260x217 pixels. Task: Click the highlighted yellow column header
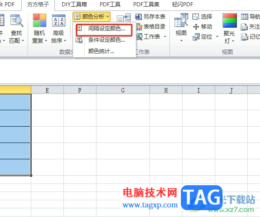(15, 90)
